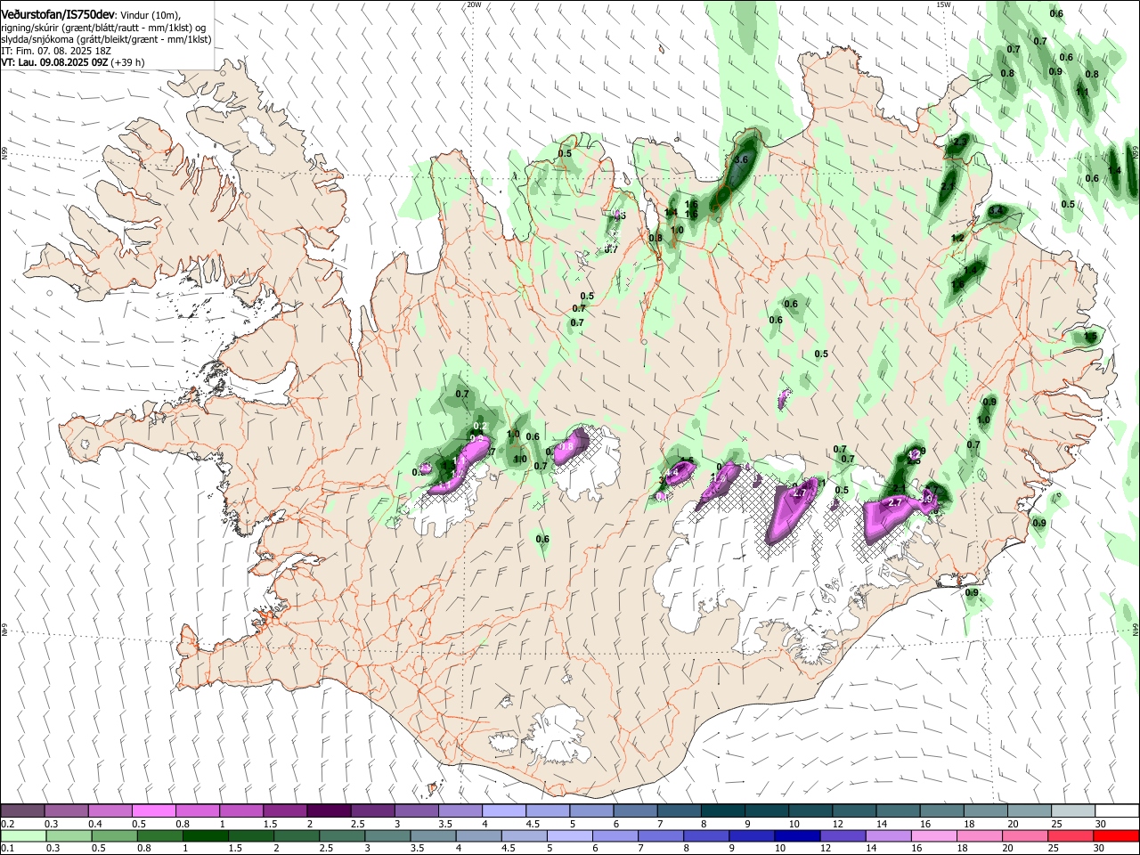
Task: Select the lavender 4 swatch in top scale
Action: click(x=503, y=810)
